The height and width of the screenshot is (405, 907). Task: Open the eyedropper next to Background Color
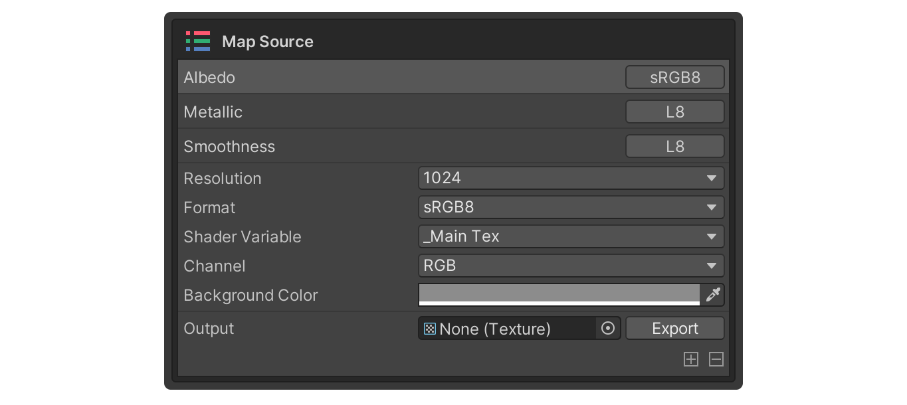tap(713, 295)
